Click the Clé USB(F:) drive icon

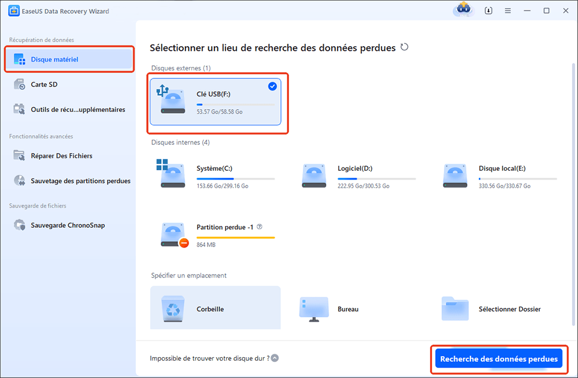[172, 99]
